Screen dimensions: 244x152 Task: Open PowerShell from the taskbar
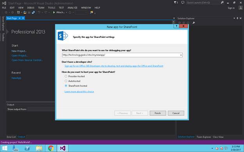pos(27,148)
